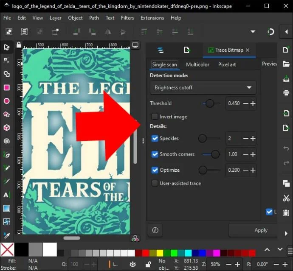Open the Export panel tab
Screen dimensions: 293x271
click(x=186, y=50)
